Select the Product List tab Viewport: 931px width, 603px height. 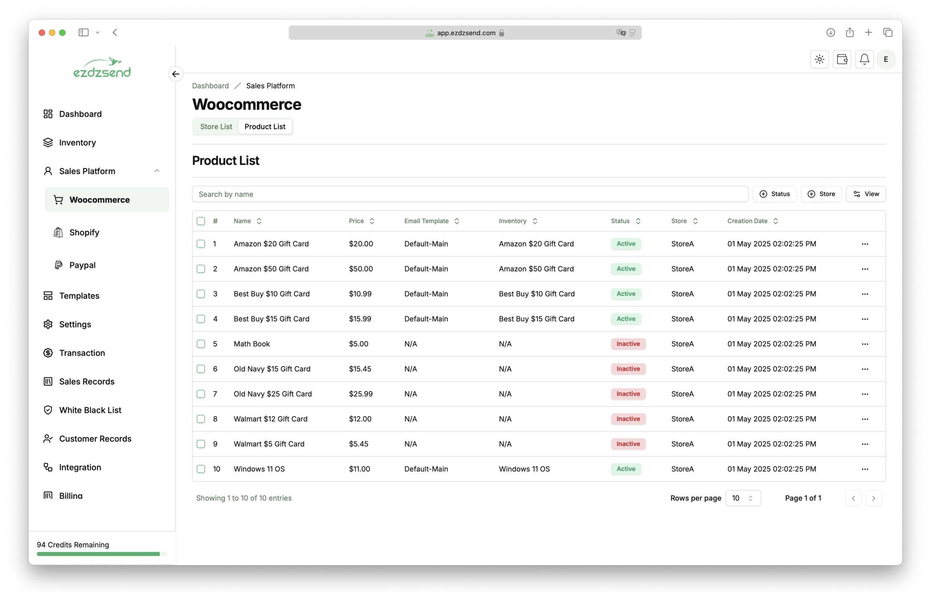tap(265, 127)
